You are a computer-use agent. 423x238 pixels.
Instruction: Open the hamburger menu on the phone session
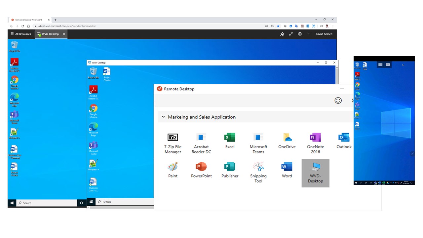click(x=380, y=65)
